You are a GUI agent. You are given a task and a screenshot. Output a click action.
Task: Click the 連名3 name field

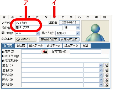(x=52, y=75)
